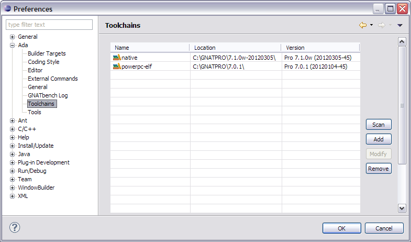Click the forward navigation arrow icon

pyautogui.click(x=382, y=25)
